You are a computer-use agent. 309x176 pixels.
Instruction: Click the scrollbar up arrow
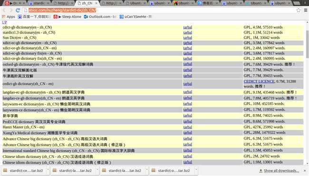[307, 22]
